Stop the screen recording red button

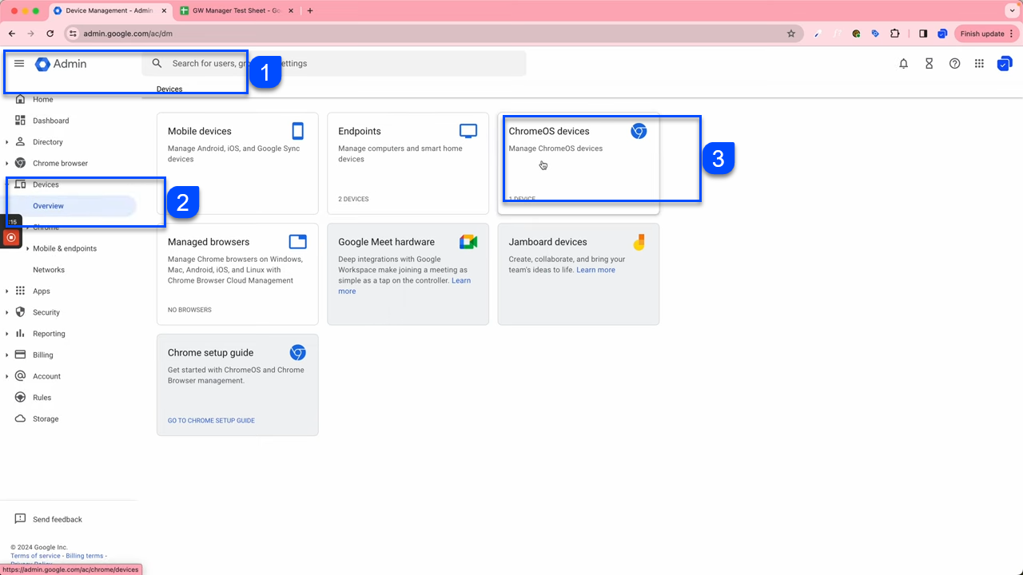(11, 237)
